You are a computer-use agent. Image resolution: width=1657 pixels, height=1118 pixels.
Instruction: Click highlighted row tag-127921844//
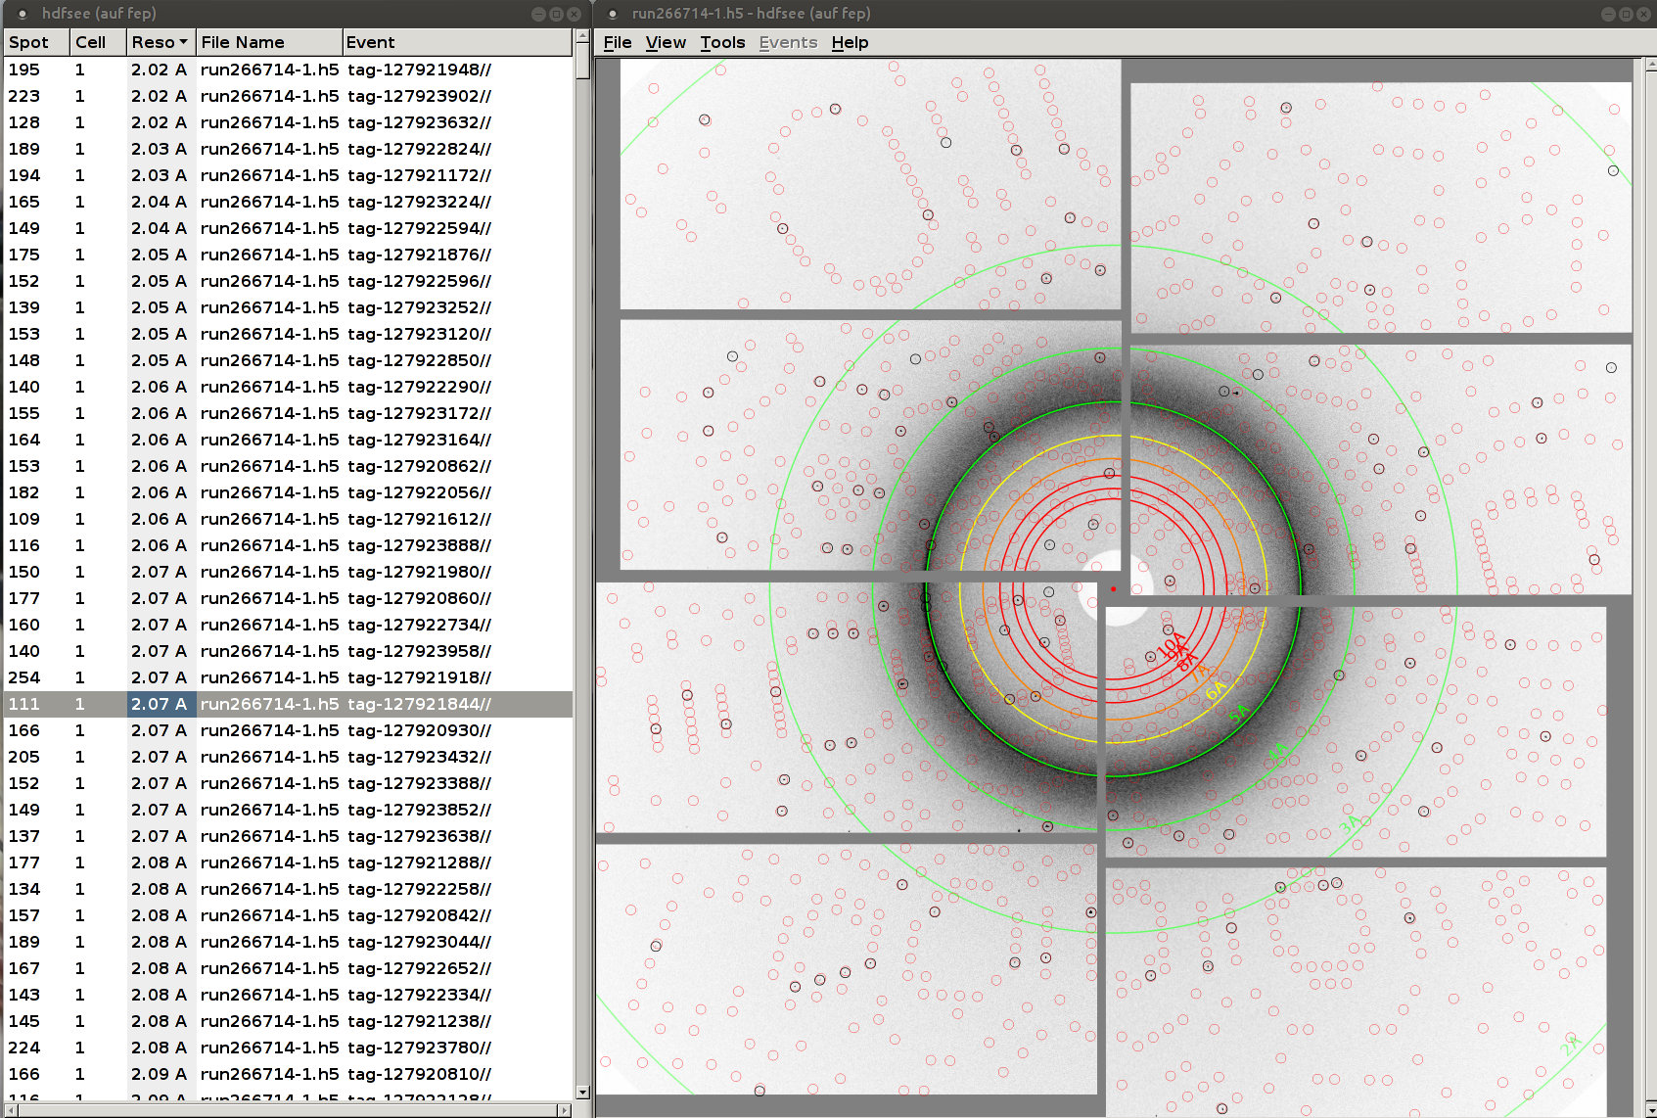[x=289, y=704]
